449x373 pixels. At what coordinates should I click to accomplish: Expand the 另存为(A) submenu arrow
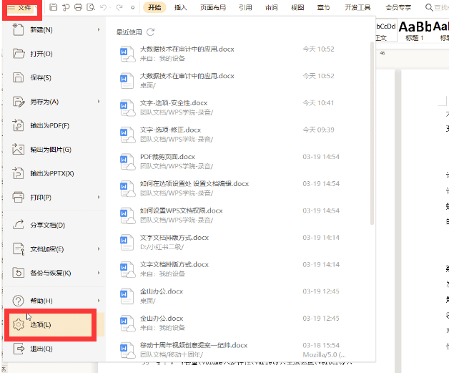click(x=99, y=102)
